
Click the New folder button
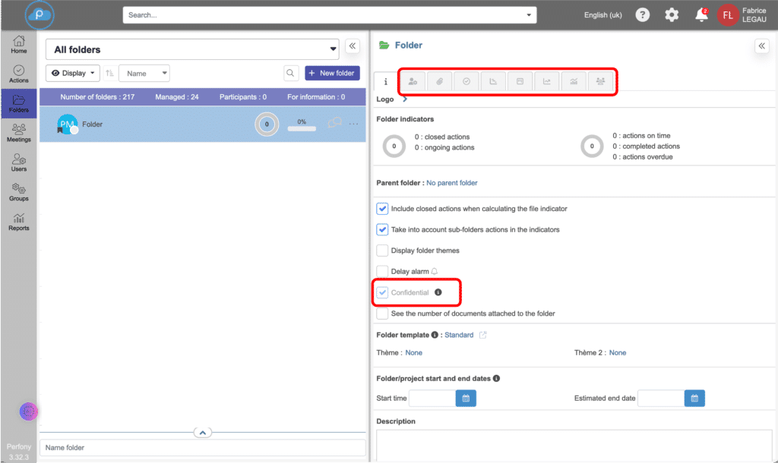(332, 74)
